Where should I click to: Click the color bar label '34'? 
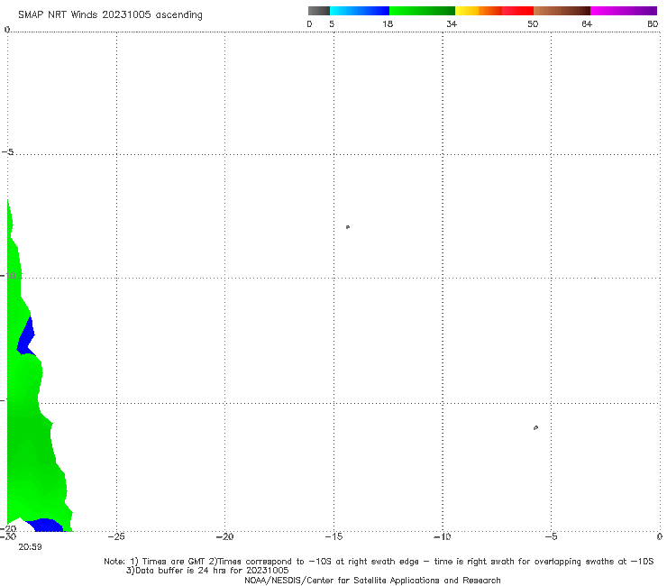452,23
